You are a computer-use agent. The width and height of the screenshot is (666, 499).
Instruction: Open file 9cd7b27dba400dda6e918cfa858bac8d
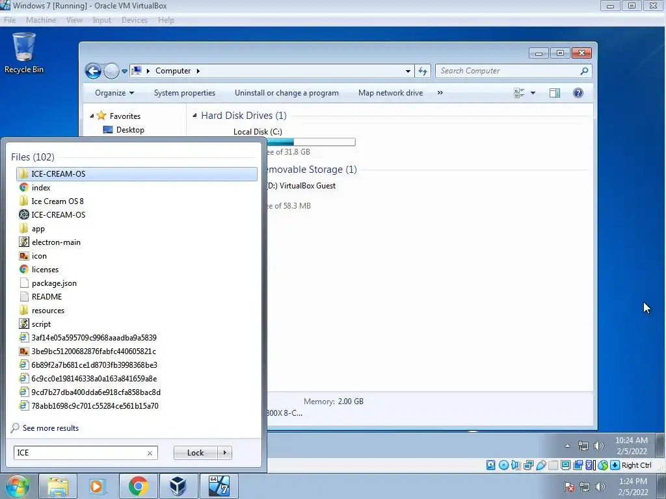coord(137,392)
